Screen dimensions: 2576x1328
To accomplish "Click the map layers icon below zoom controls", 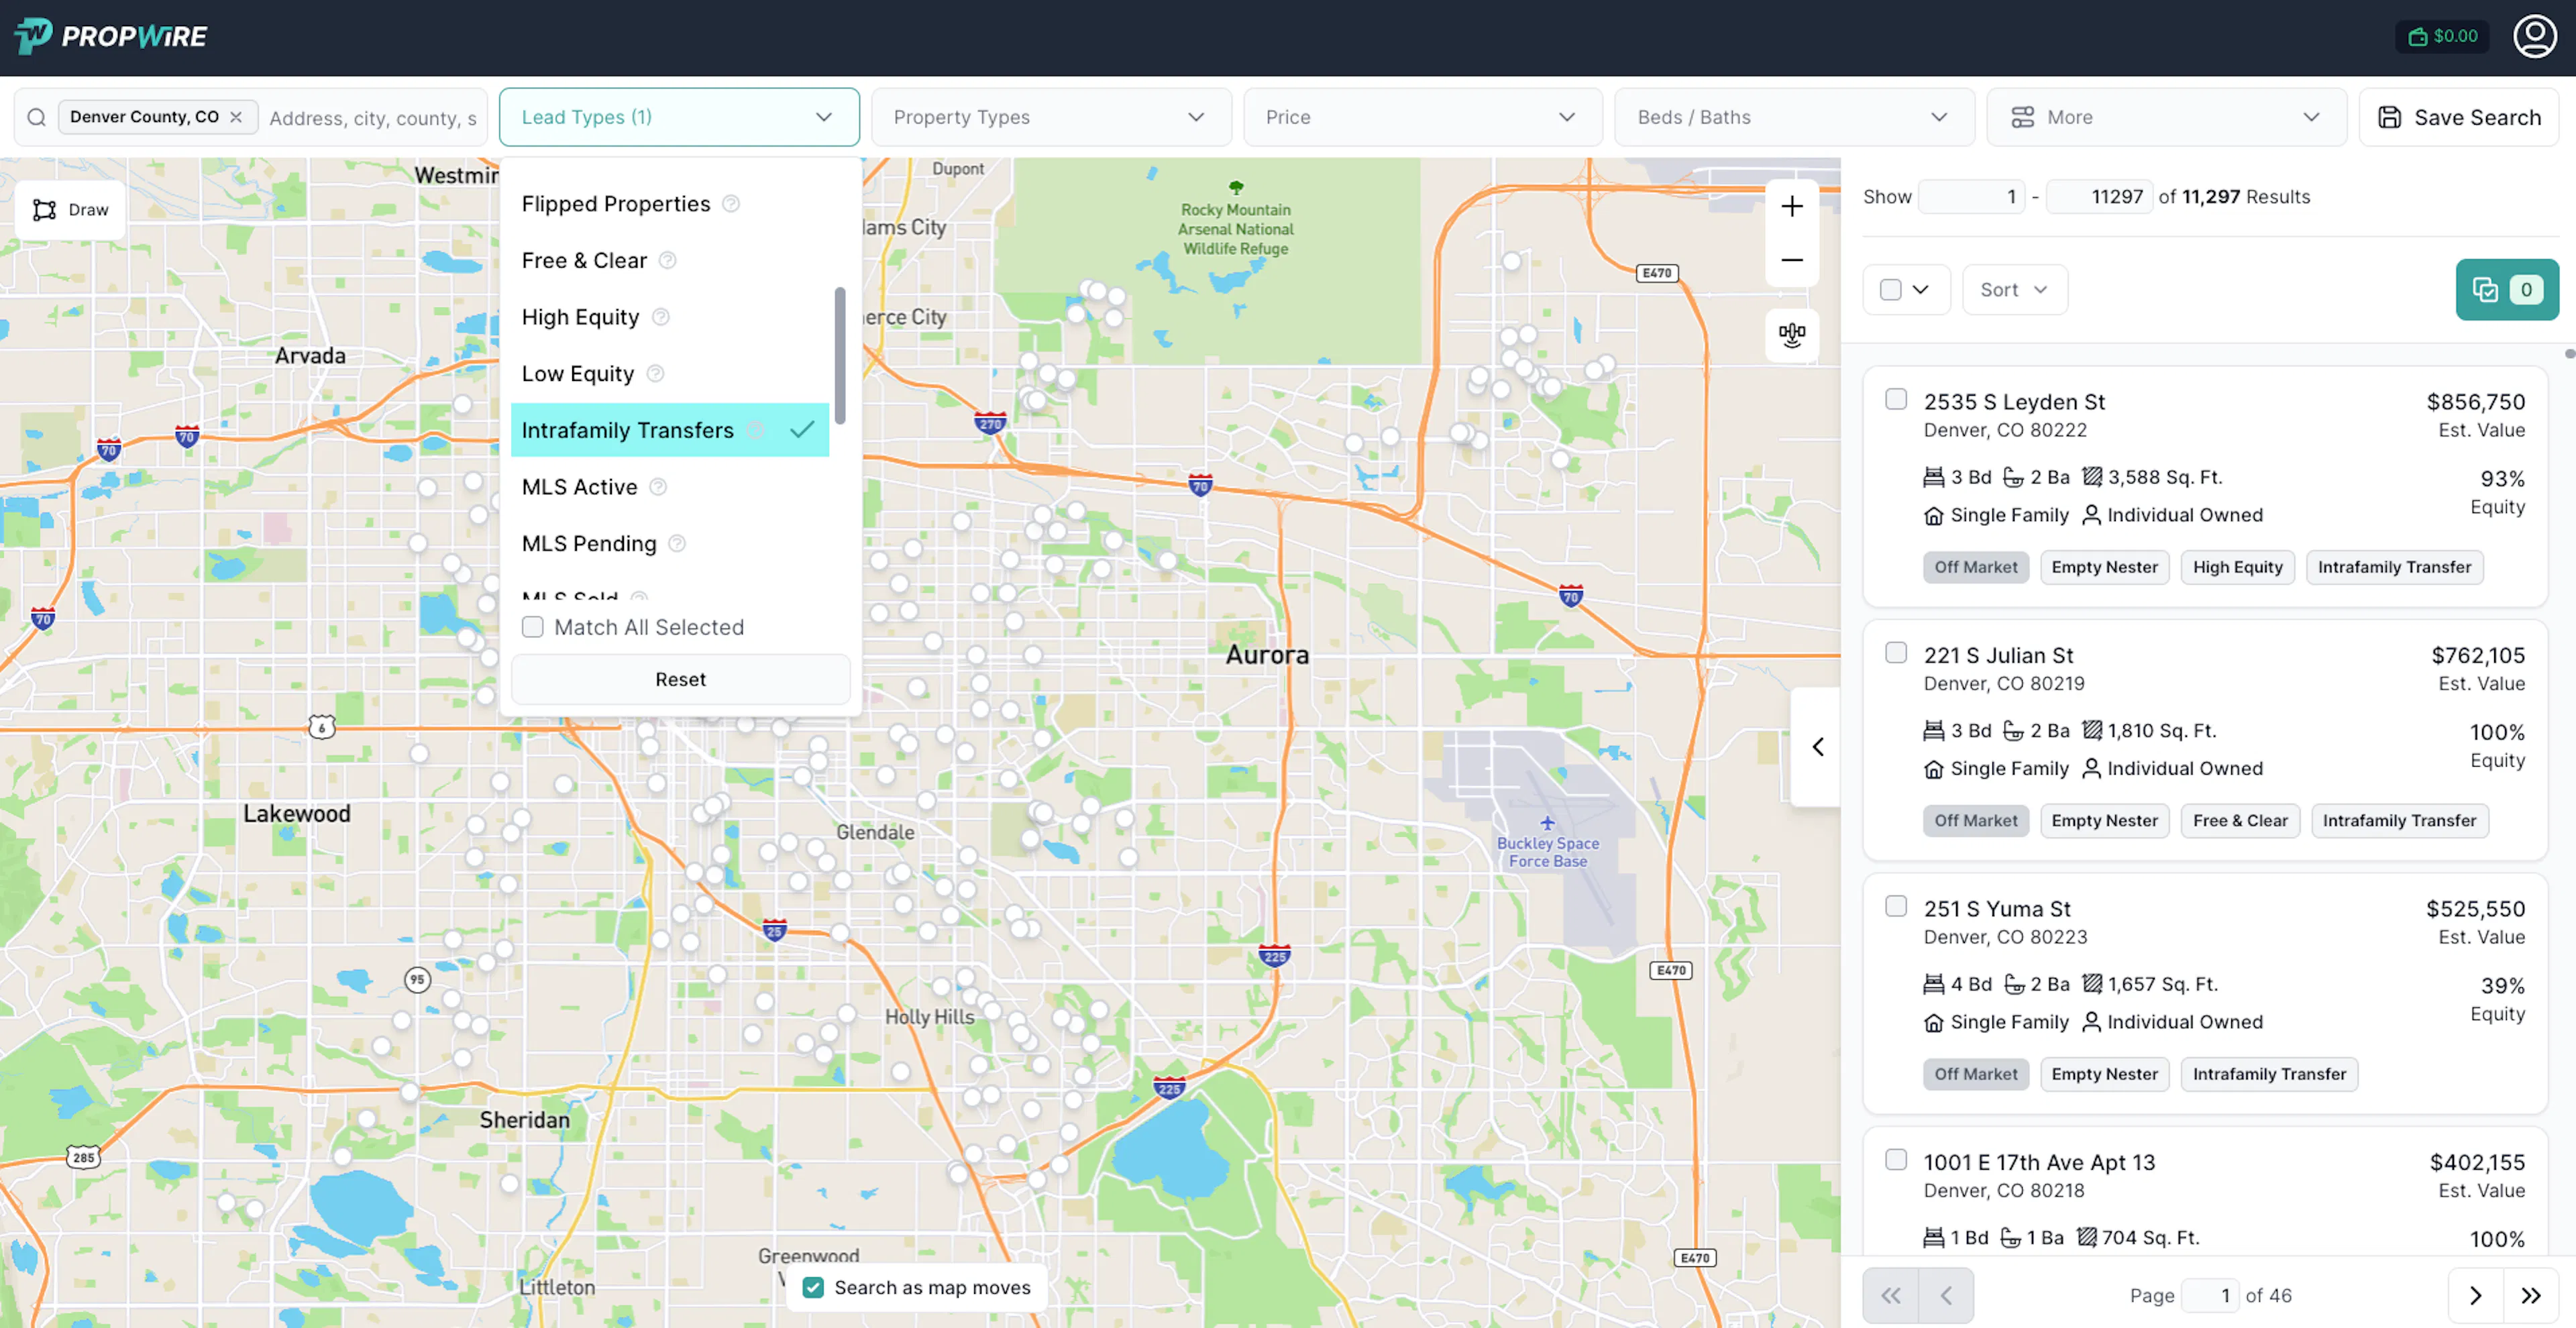I will 1791,334.
